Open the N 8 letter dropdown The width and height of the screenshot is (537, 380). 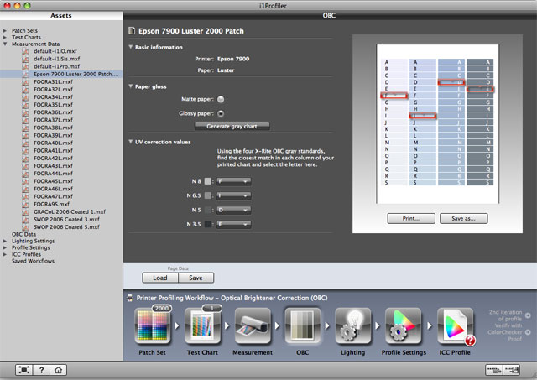pyautogui.click(x=234, y=181)
